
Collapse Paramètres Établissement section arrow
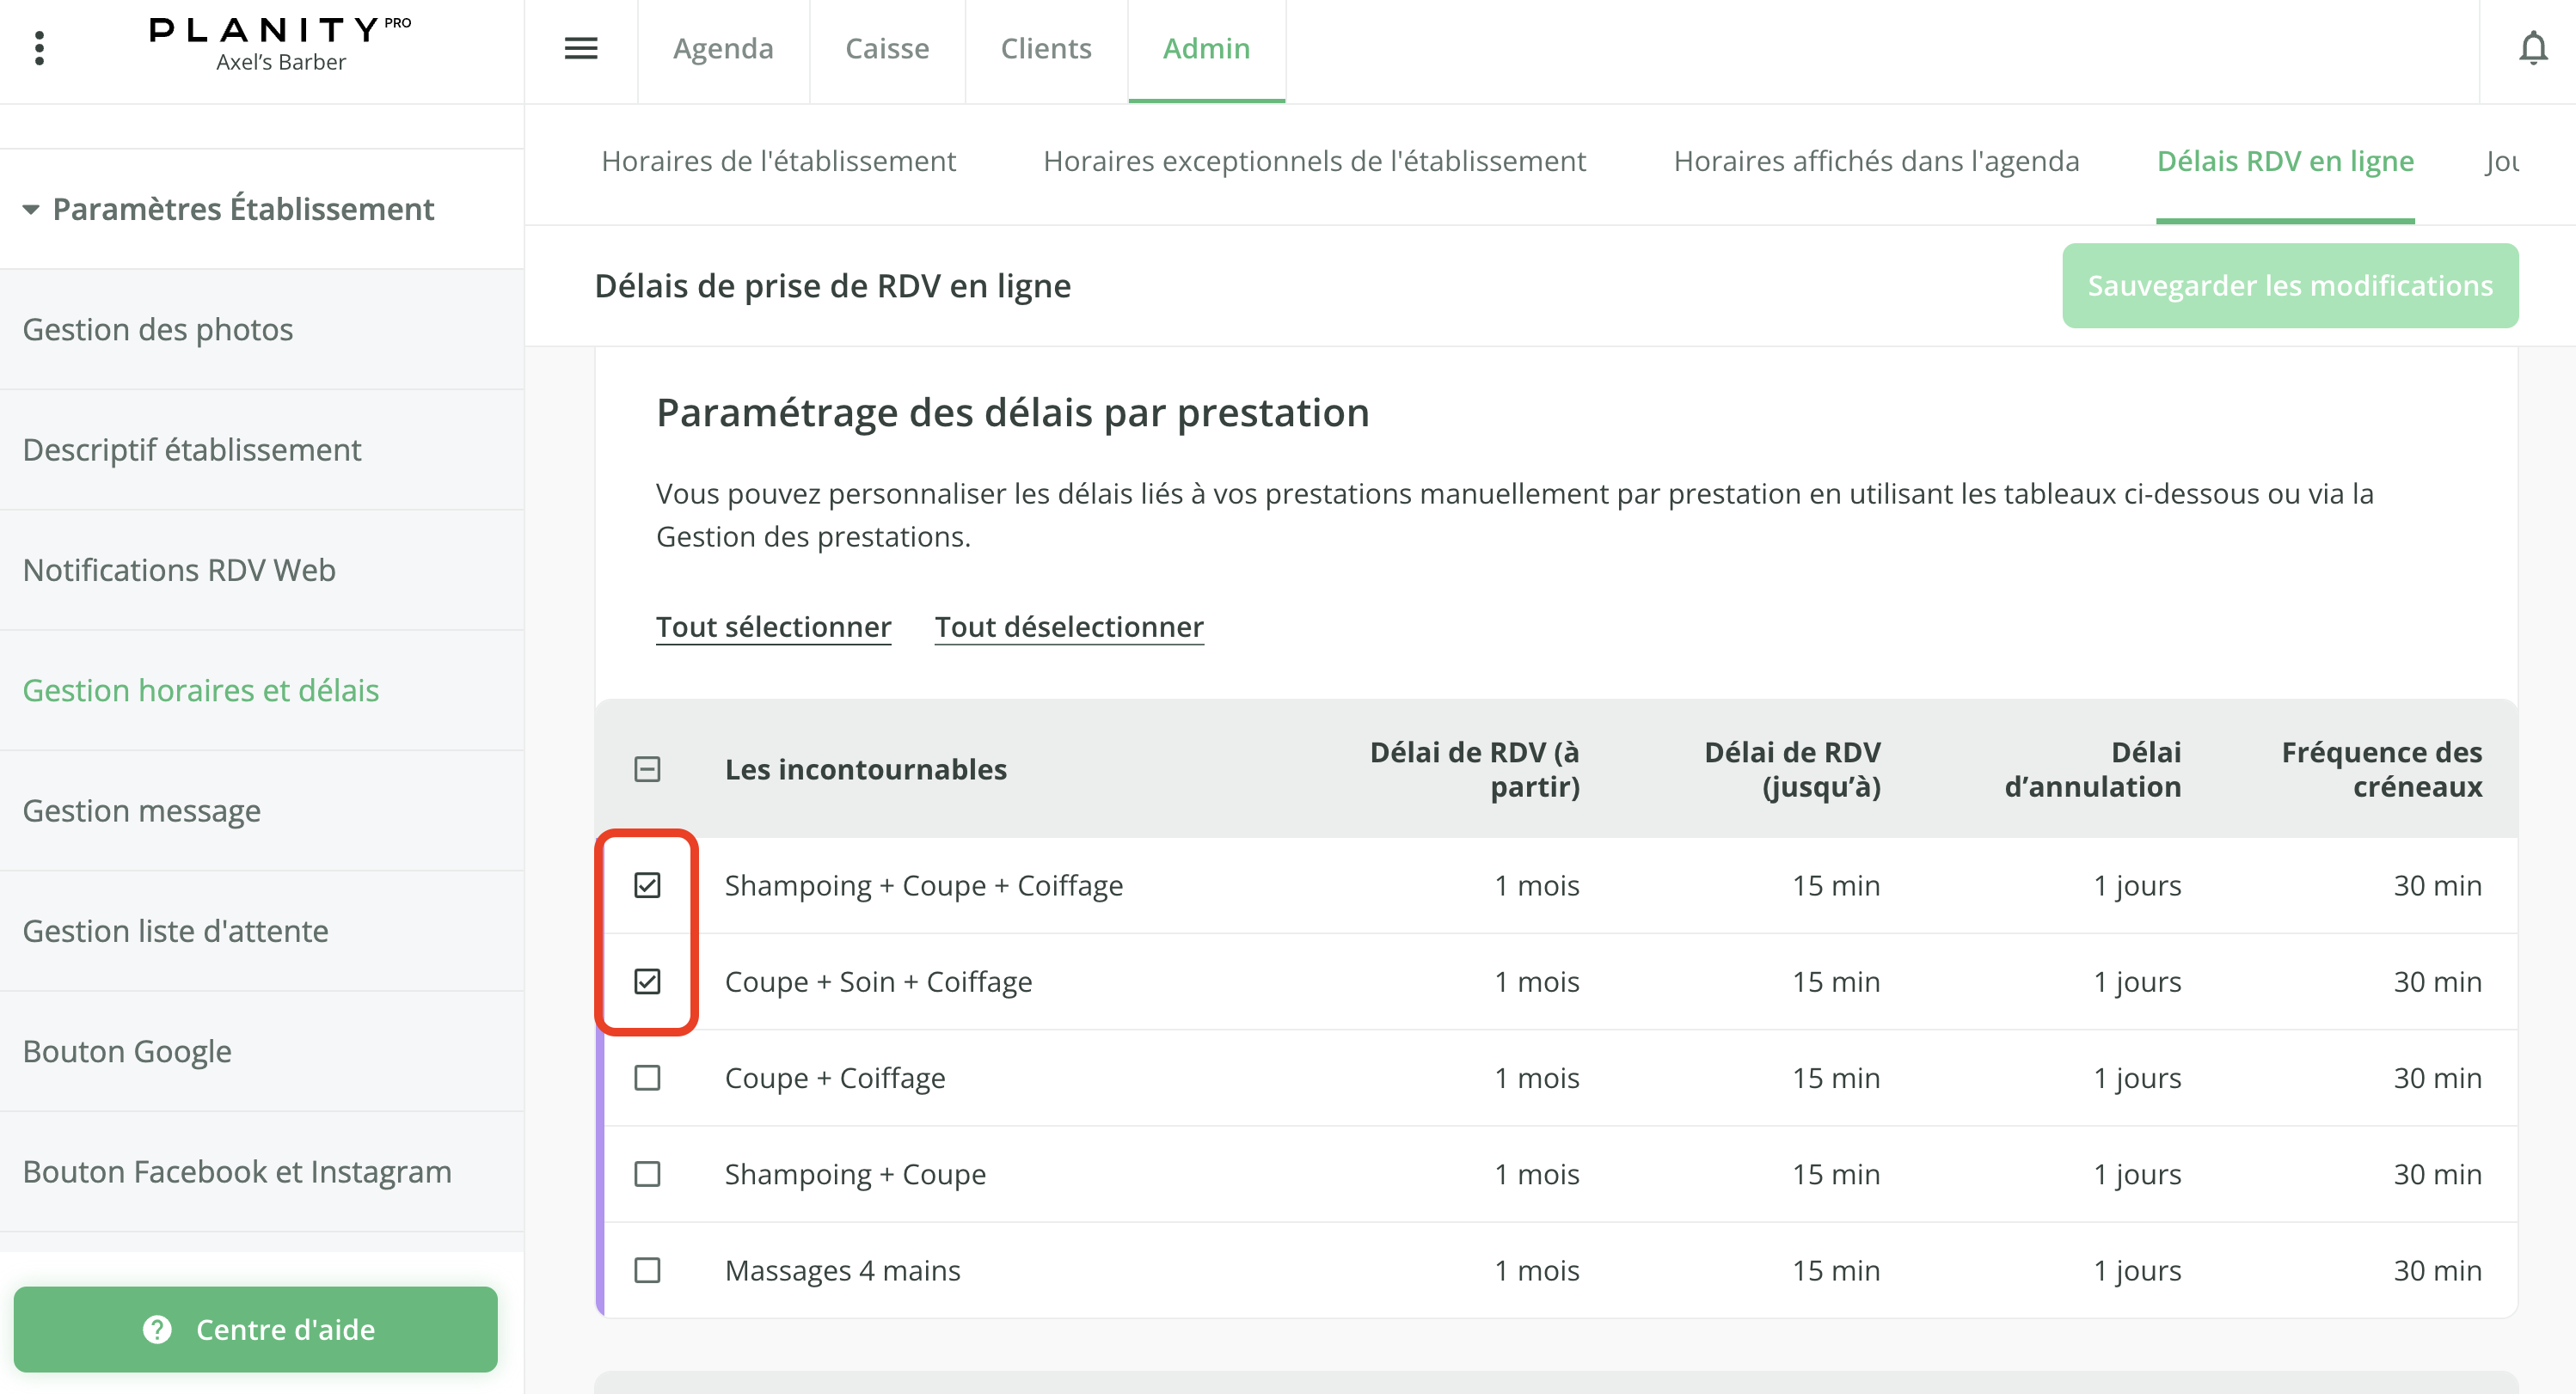[x=31, y=210]
